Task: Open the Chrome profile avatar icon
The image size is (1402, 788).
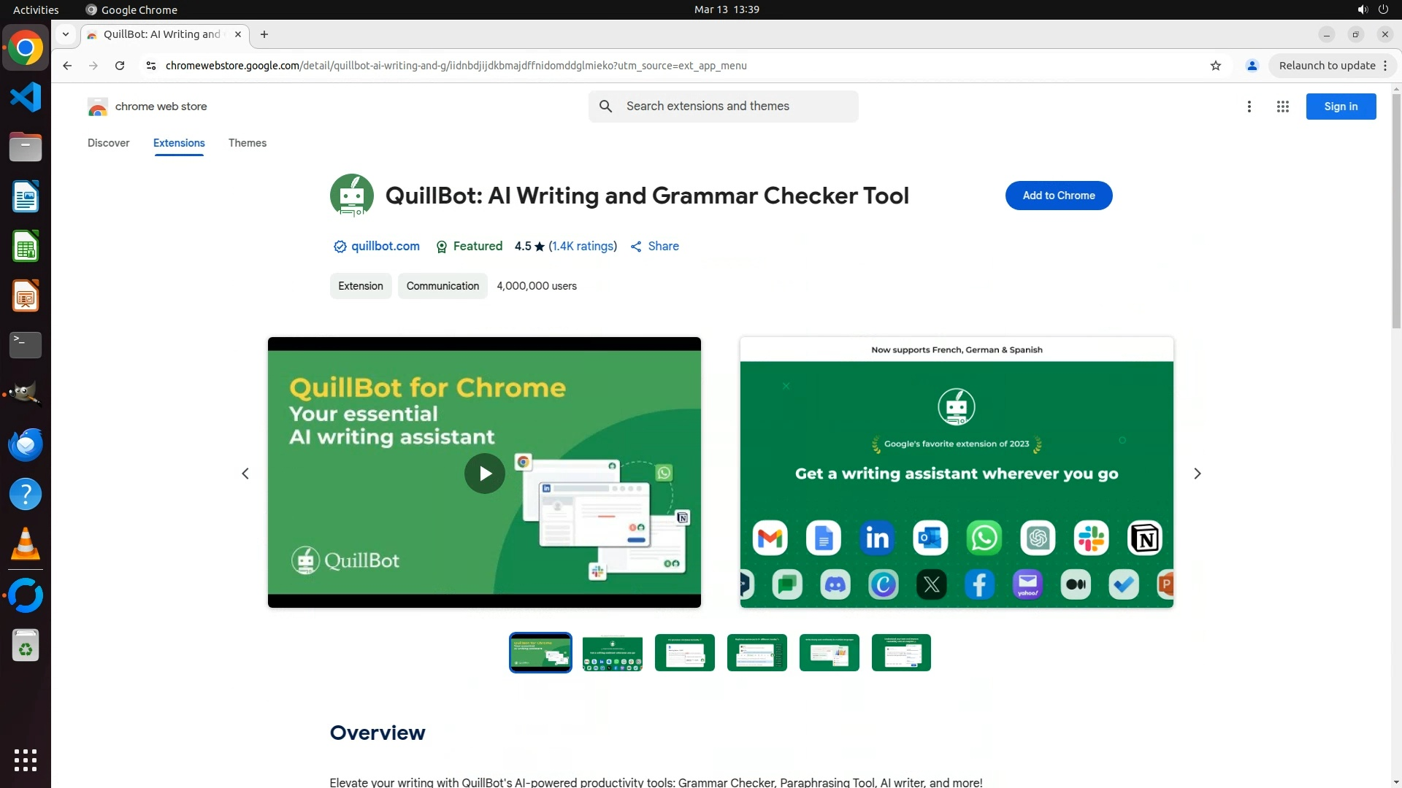Action: click(x=1252, y=66)
